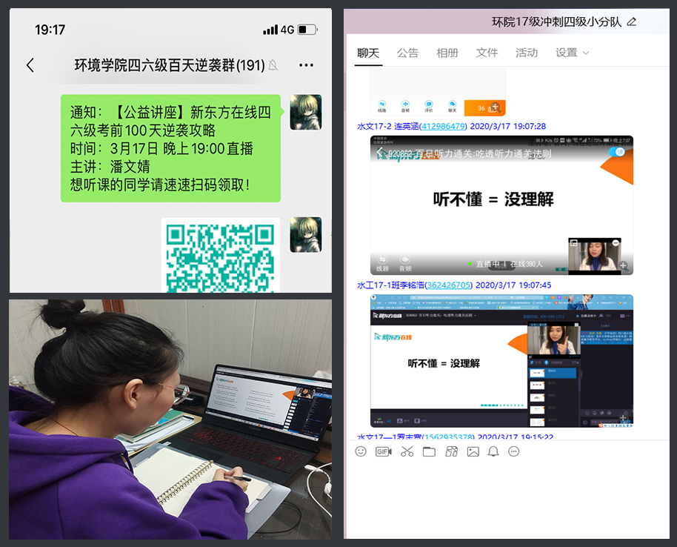Viewport: 677px width, 547px height.
Task: Open the 相册 tab
Action: pyautogui.click(x=447, y=53)
